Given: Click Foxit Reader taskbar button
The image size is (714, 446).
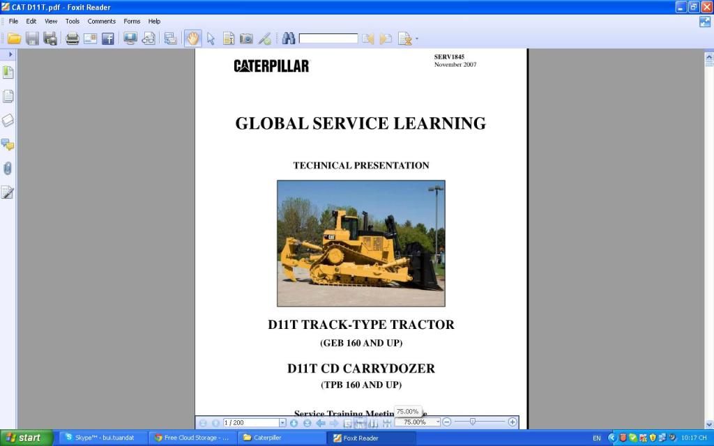Looking at the screenshot, I should pyautogui.click(x=370, y=438).
